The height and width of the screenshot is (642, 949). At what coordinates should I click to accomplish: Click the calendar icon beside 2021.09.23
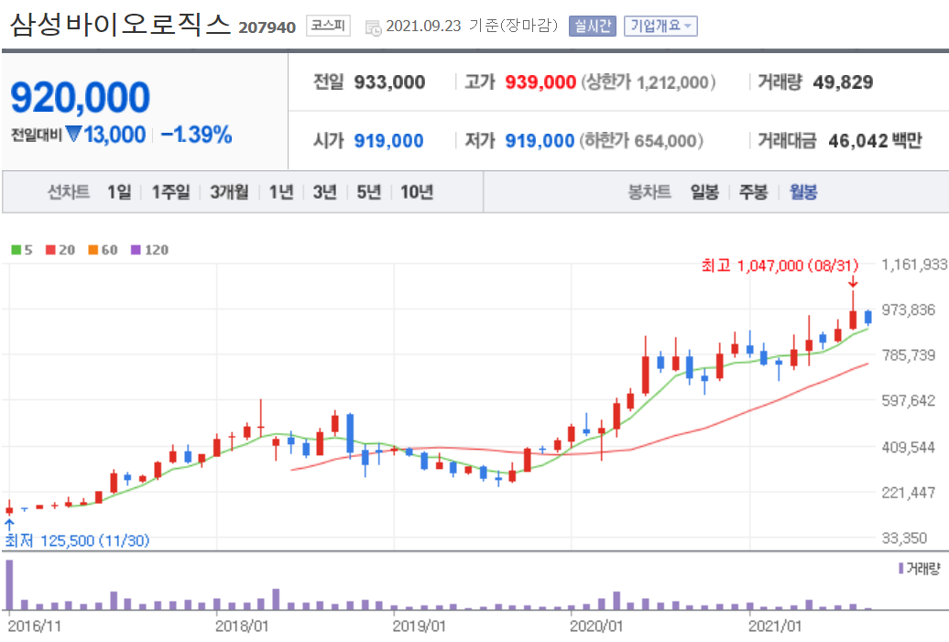click(x=374, y=27)
